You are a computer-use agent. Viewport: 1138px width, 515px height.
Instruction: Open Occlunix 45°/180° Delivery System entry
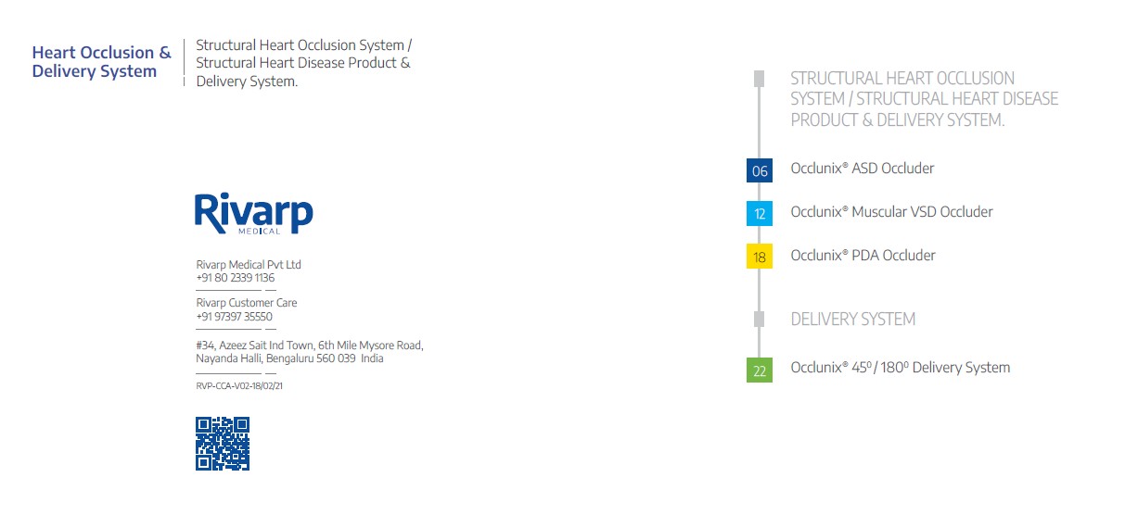tap(900, 368)
